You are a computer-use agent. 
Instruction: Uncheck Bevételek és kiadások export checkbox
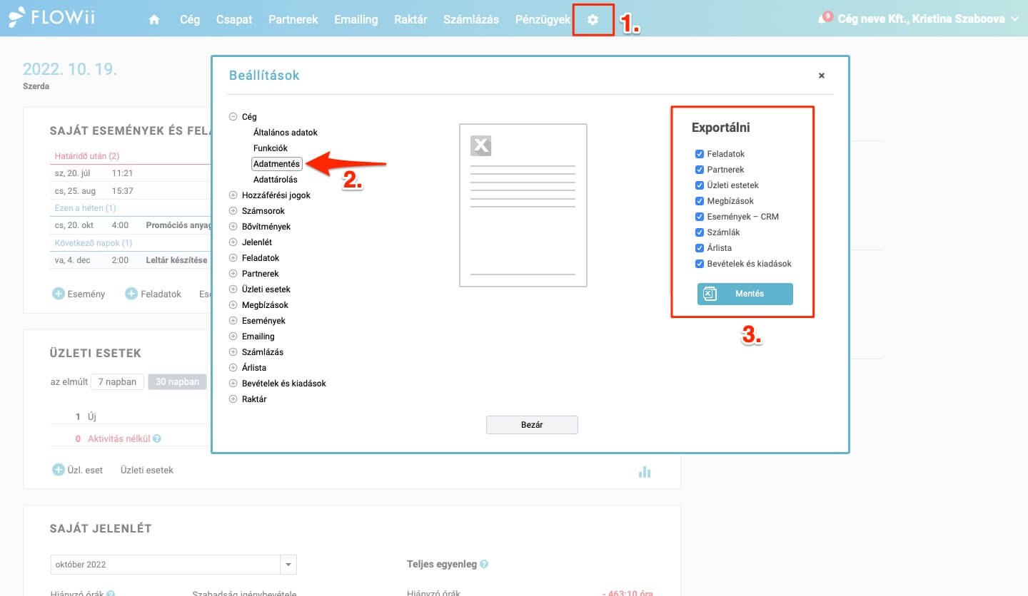pos(700,264)
